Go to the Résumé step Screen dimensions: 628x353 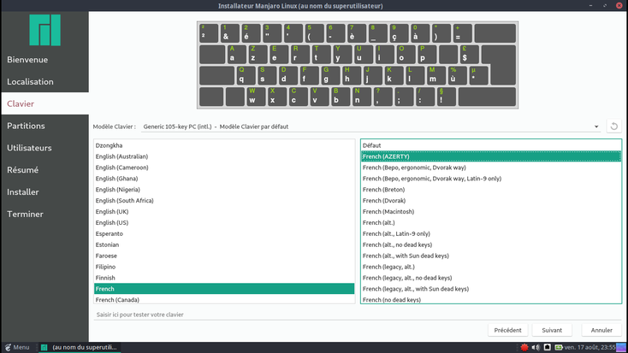[44, 170]
